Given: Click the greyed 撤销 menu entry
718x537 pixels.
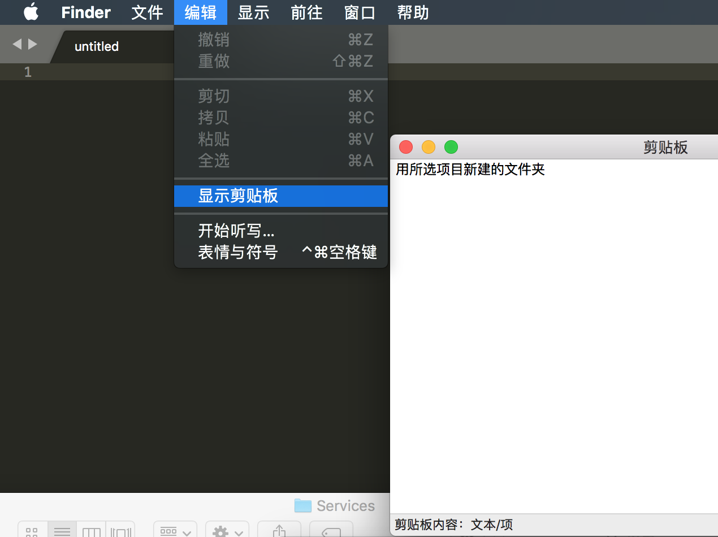Looking at the screenshot, I should click(x=281, y=40).
